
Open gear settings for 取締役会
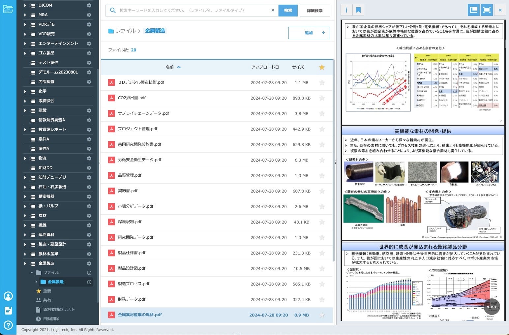tap(89, 101)
